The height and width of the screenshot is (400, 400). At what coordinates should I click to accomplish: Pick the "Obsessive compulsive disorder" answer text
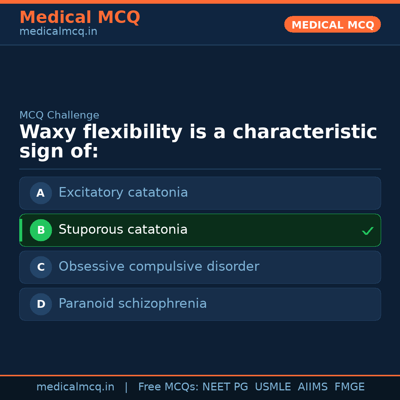point(159,267)
